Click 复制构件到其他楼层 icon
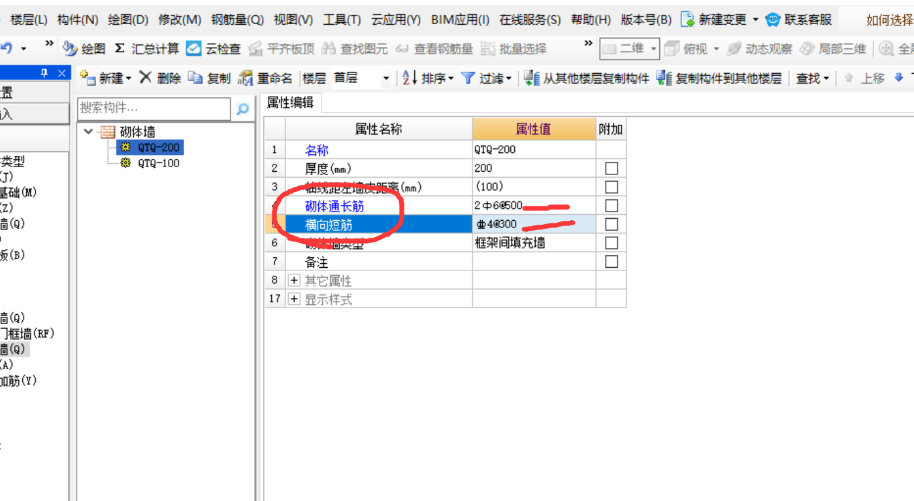914x501 pixels. [x=664, y=78]
